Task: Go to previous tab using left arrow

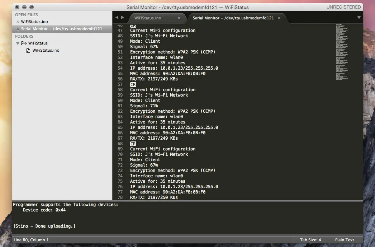Action: click(117, 18)
